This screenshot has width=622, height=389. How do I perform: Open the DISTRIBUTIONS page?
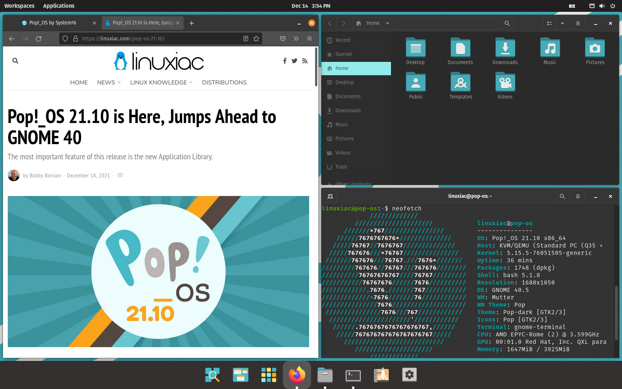224,83
